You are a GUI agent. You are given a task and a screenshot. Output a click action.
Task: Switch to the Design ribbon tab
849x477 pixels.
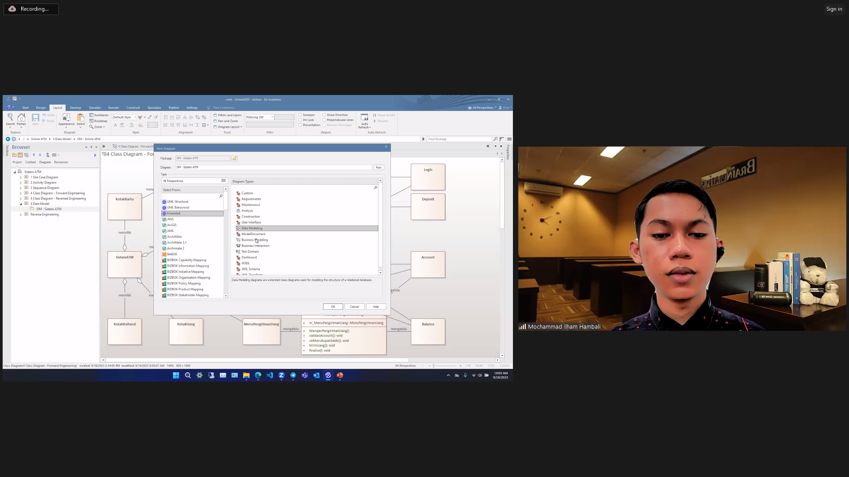coord(41,108)
